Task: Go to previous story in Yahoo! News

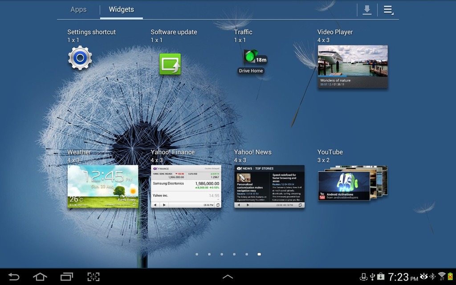Action: [239, 205]
